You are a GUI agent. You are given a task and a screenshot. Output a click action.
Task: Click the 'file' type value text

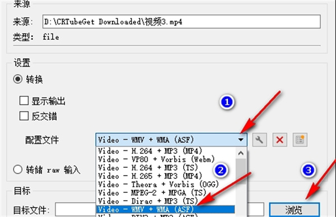[51, 37]
